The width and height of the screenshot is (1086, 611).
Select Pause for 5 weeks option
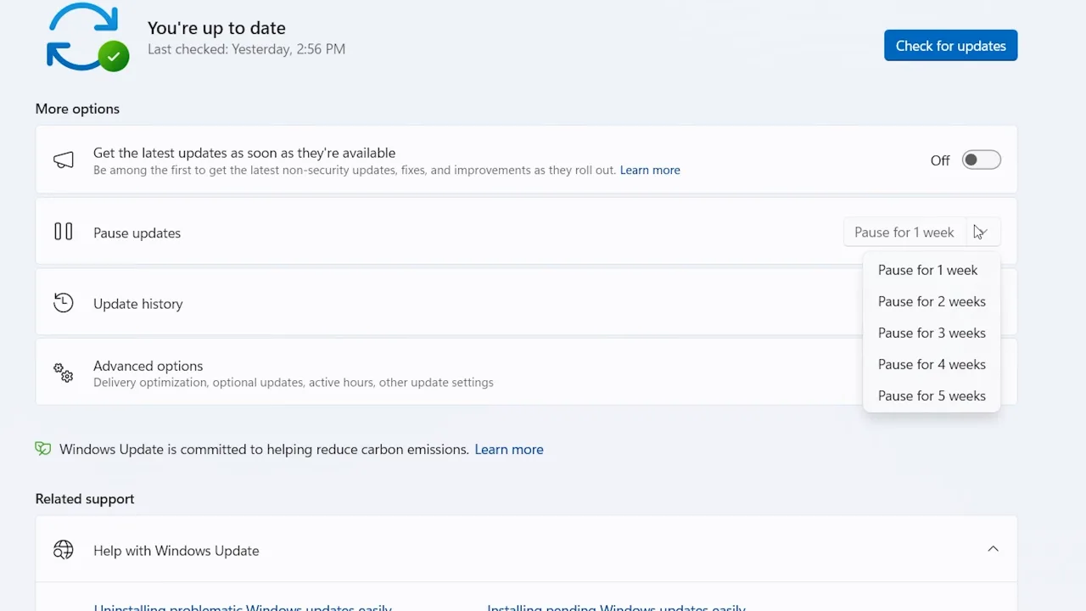pos(931,395)
